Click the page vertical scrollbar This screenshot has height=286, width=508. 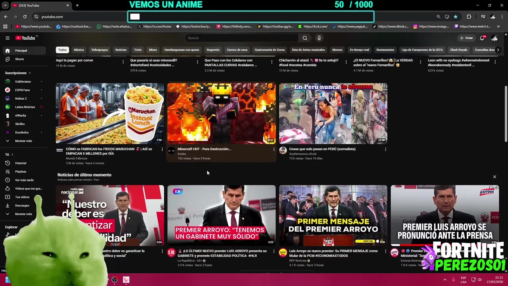(506, 113)
